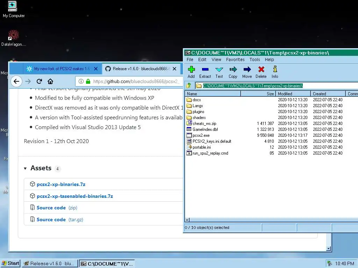Image resolution: width=358 pixels, height=268 pixels.
Task: Click the Extract toolbar icon in 7-Zip
Action: pos(205,72)
